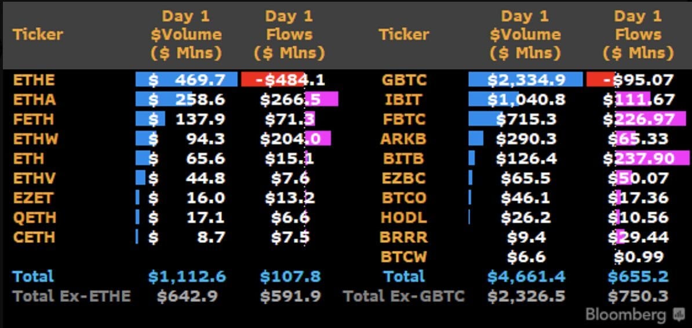Viewport: 692px width, 328px height.
Task: Click the left Day 1 $Volume header
Action: (x=186, y=35)
